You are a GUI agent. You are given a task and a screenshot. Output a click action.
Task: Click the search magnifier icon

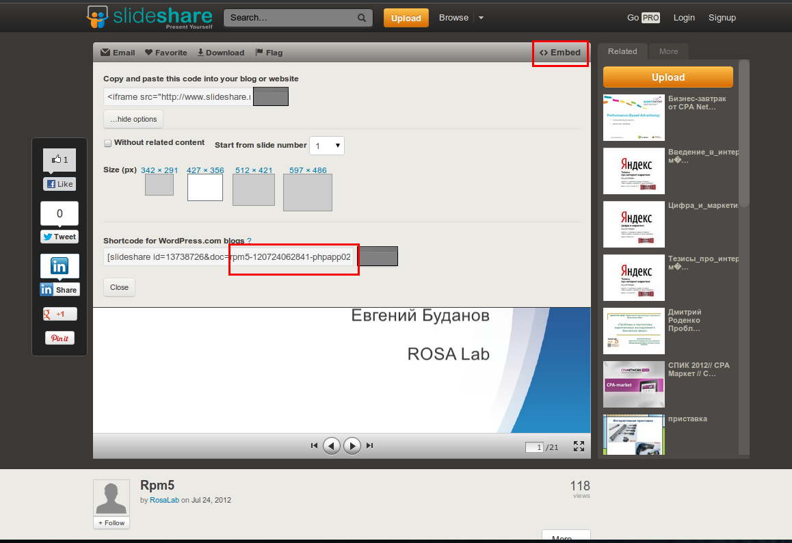[x=362, y=18]
